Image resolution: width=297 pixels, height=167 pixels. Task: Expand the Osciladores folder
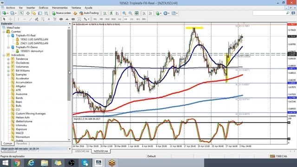pyautogui.click(x=8, y=63)
